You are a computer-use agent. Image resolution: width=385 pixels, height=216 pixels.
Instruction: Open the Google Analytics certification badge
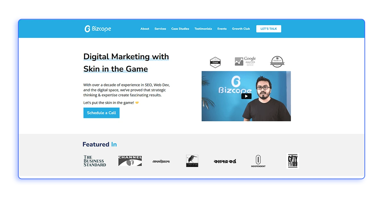pyautogui.click(x=245, y=61)
